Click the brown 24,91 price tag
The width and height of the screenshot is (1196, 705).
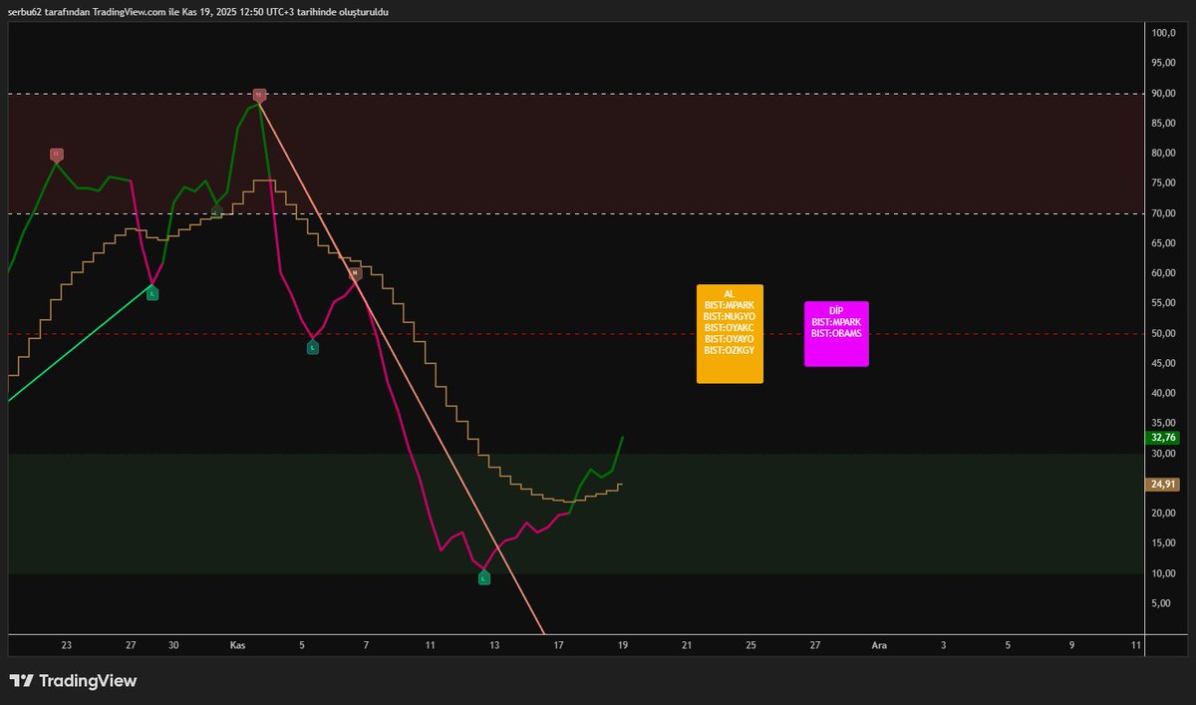[x=1164, y=484]
